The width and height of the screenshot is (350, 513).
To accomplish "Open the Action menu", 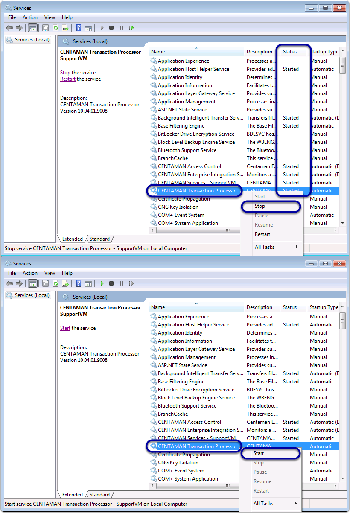I will point(30,17).
